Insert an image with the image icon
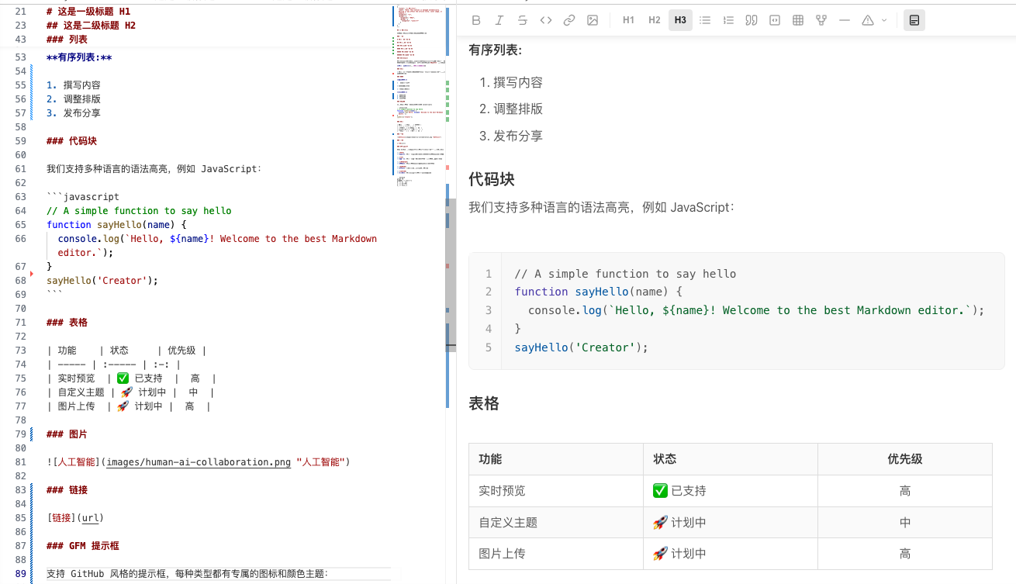1016x584 pixels. pyautogui.click(x=593, y=20)
